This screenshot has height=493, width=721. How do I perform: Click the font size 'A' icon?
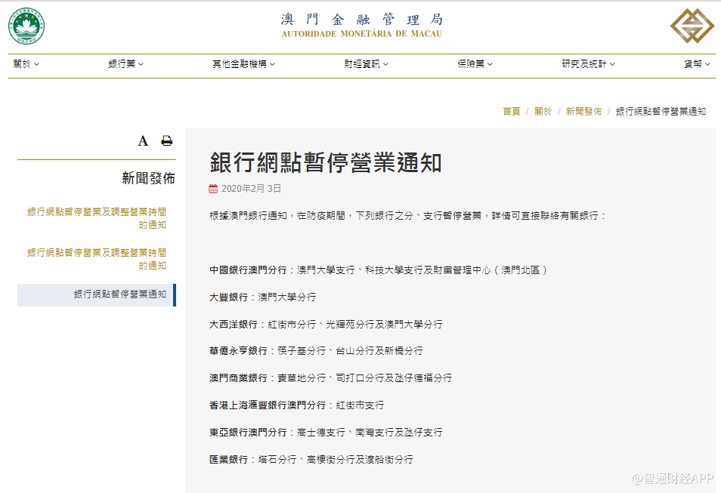[x=143, y=141]
